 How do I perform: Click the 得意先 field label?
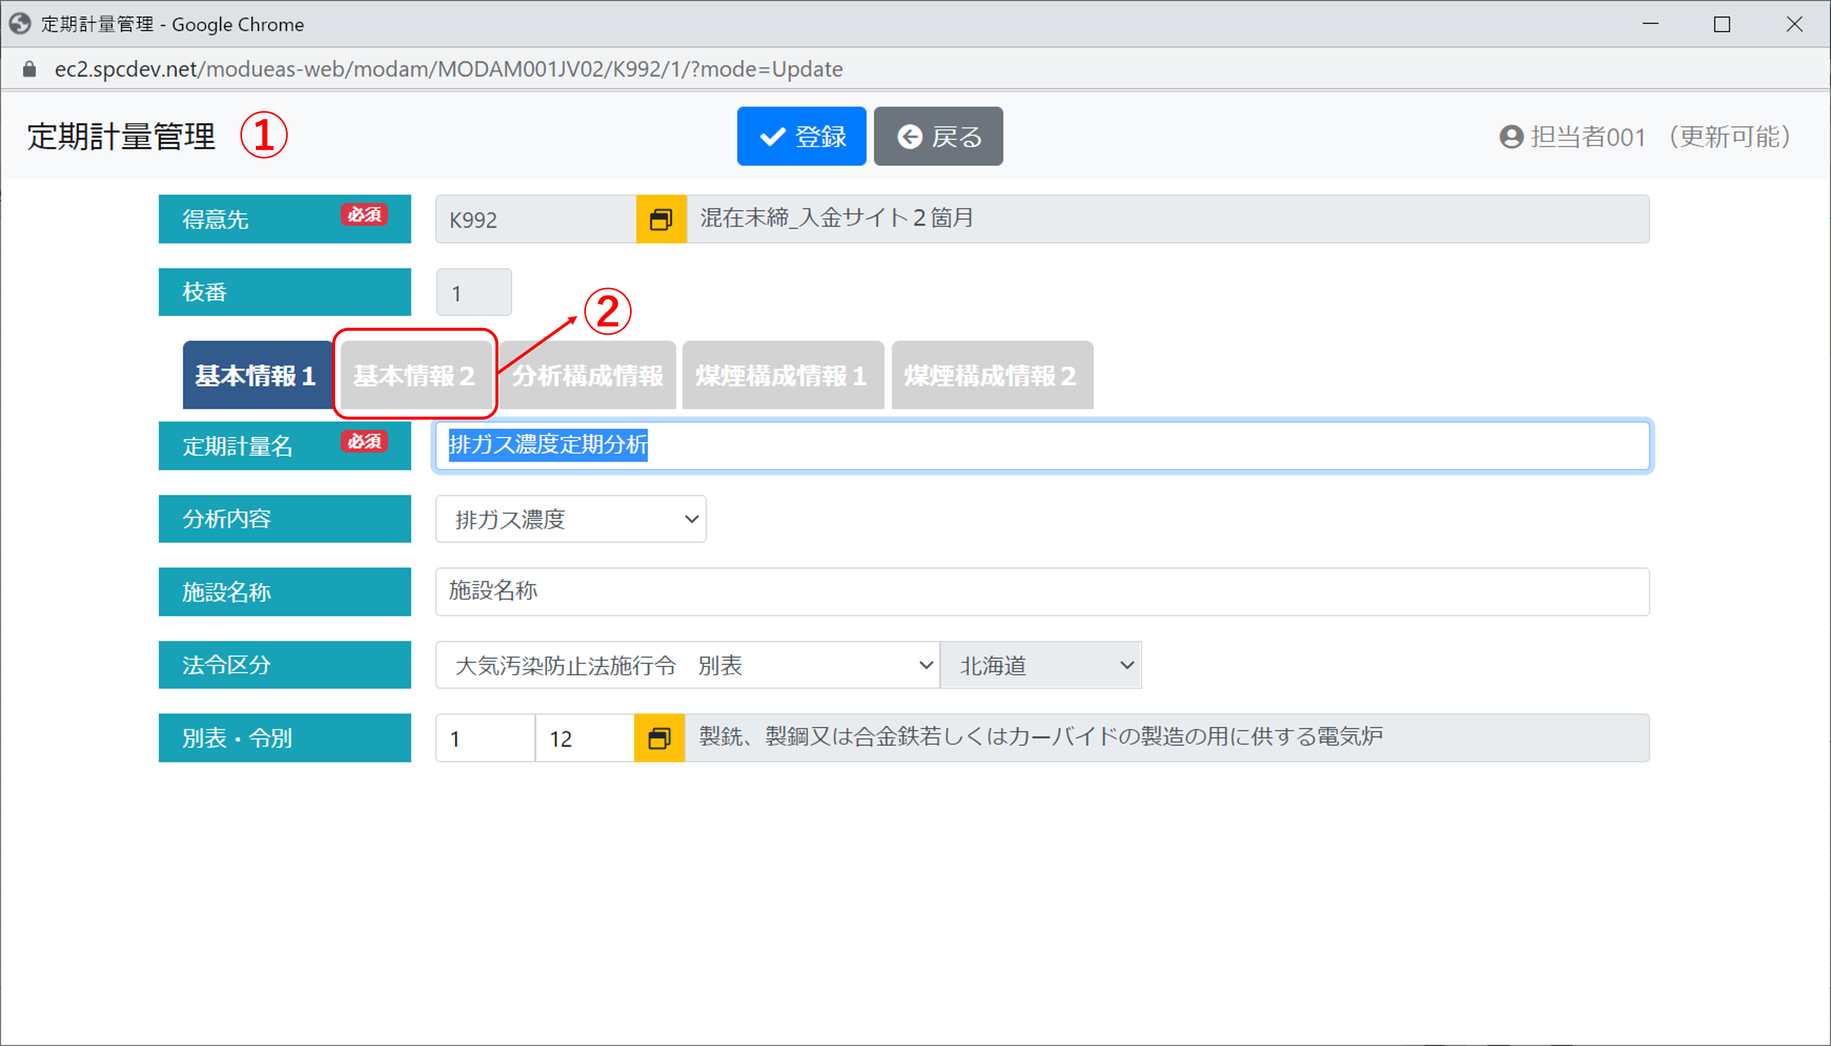point(284,219)
